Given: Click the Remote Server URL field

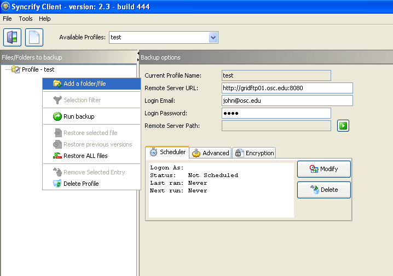Looking at the screenshot, I should point(287,88).
